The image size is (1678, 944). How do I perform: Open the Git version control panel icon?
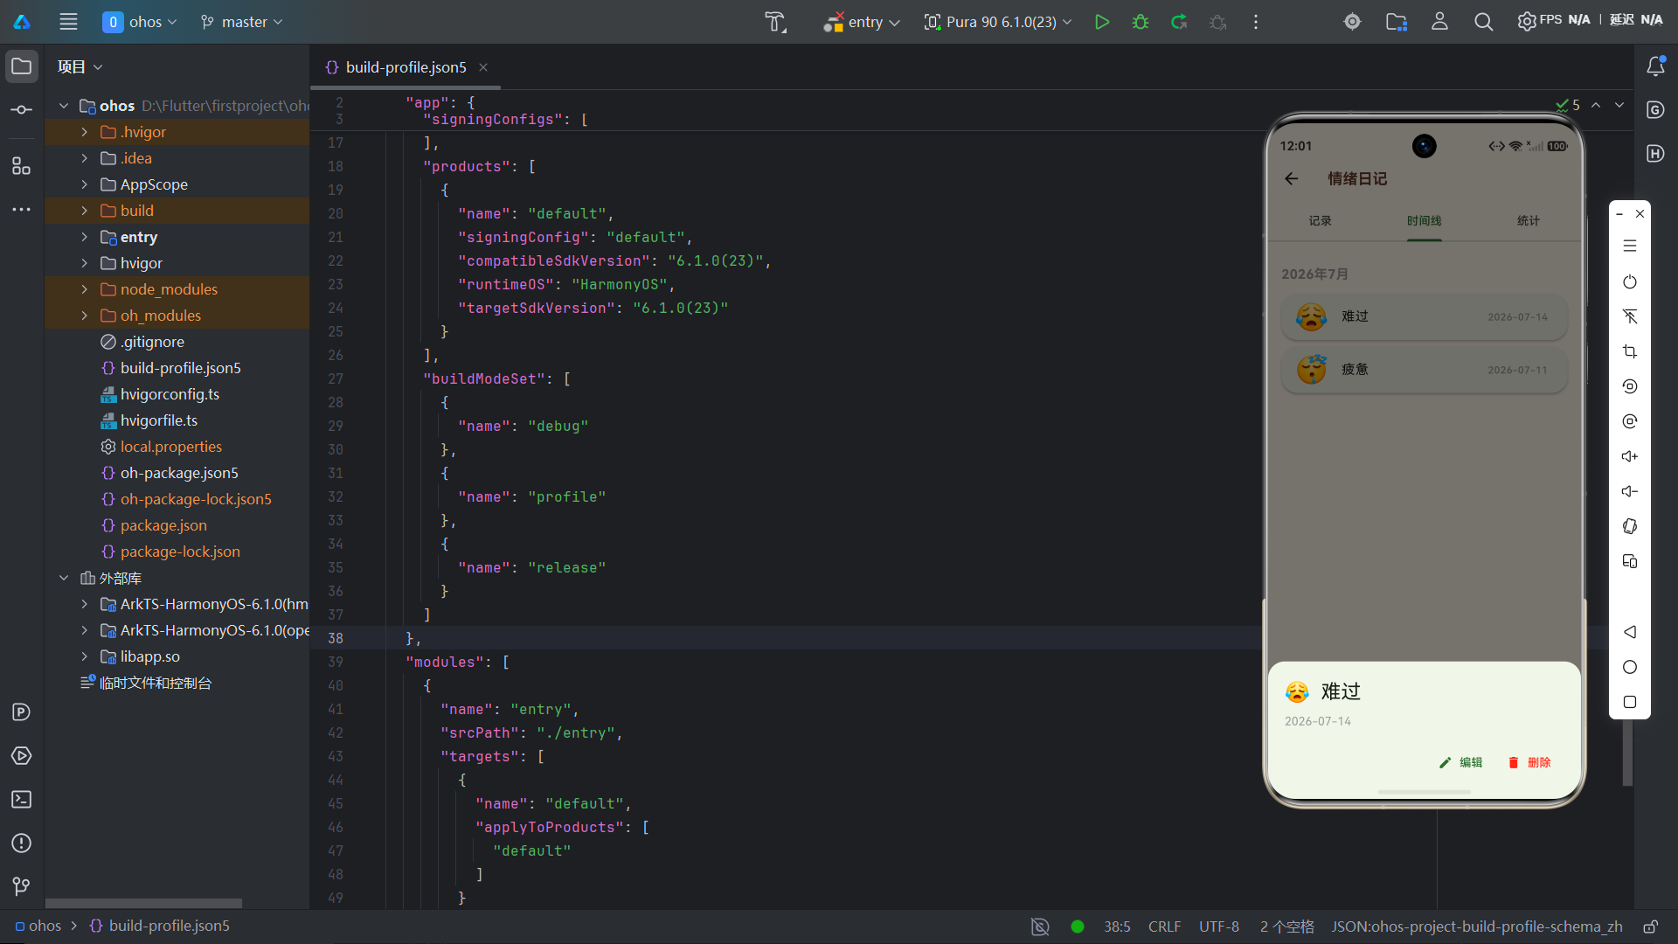(x=22, y=886)
